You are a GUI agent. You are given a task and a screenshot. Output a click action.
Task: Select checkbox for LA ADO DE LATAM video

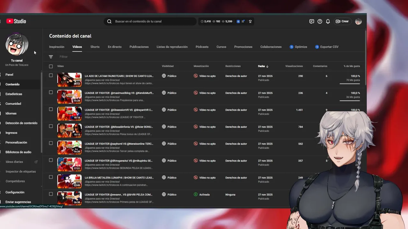point(51,75)
